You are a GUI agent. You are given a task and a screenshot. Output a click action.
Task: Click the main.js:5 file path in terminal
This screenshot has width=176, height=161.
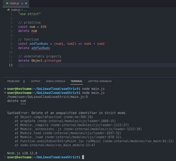click(48, 97)
